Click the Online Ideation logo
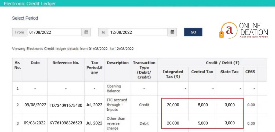 [243, 30]
